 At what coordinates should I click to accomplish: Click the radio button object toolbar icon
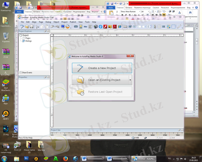click(134, 27)
